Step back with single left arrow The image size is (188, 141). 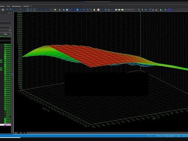pos(74,10)
